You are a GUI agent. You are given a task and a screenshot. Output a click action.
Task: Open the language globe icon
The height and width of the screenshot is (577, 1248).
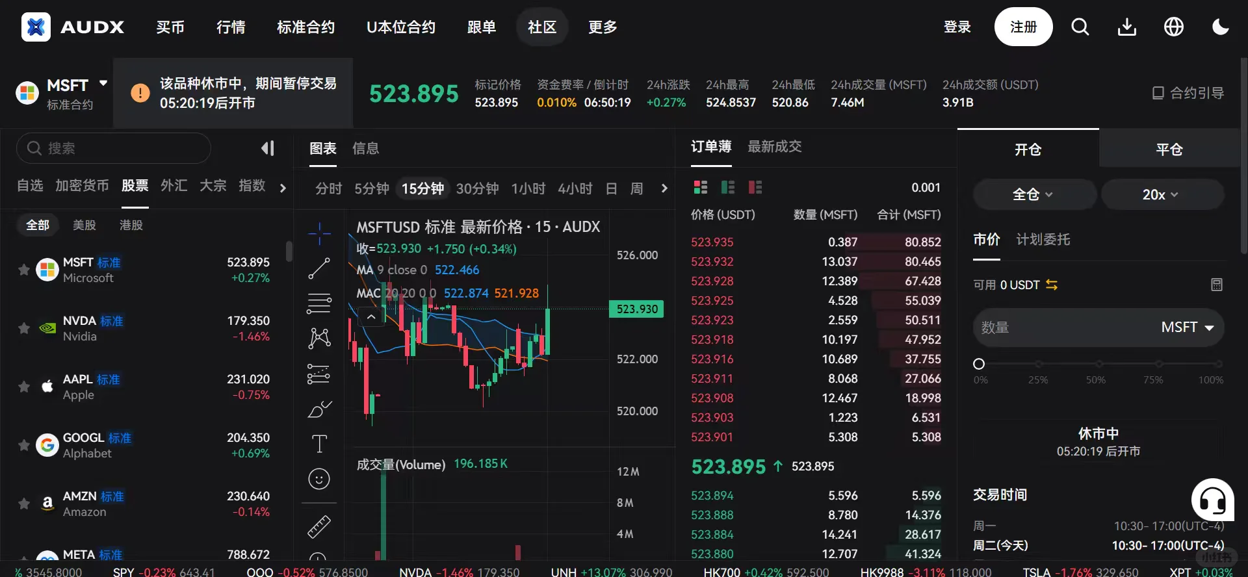point(1174,27)
